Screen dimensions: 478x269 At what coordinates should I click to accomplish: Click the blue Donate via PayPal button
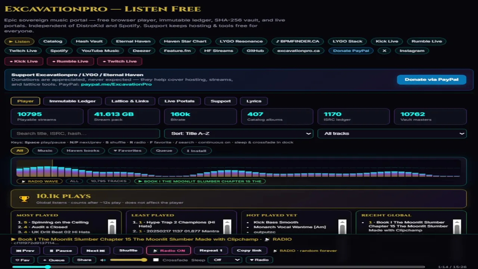[432, 80]
